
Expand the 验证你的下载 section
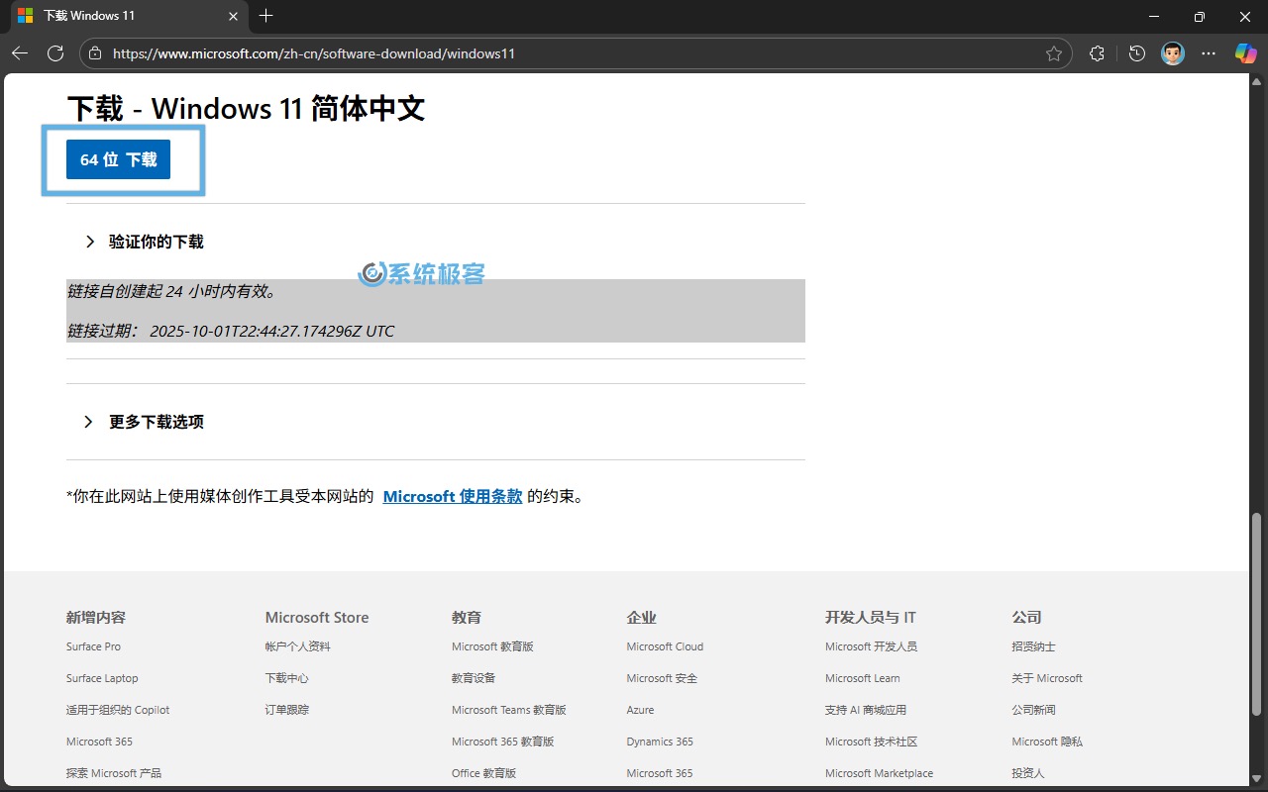pos(156,242)
